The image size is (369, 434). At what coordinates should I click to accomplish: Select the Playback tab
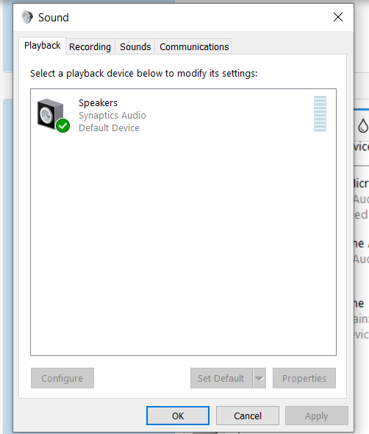pos(42,46)
